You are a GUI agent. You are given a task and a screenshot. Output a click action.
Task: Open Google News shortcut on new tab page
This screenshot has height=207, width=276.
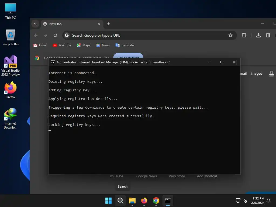(146, 176)
